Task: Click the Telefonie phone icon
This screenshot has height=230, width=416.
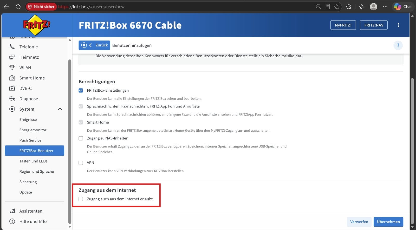Action: tap(12, 47)
